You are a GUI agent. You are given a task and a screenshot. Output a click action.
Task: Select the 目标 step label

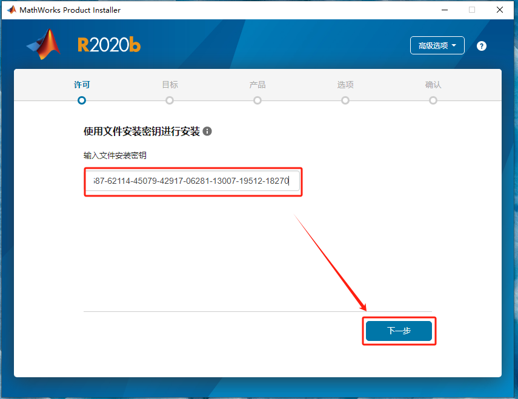170,85
